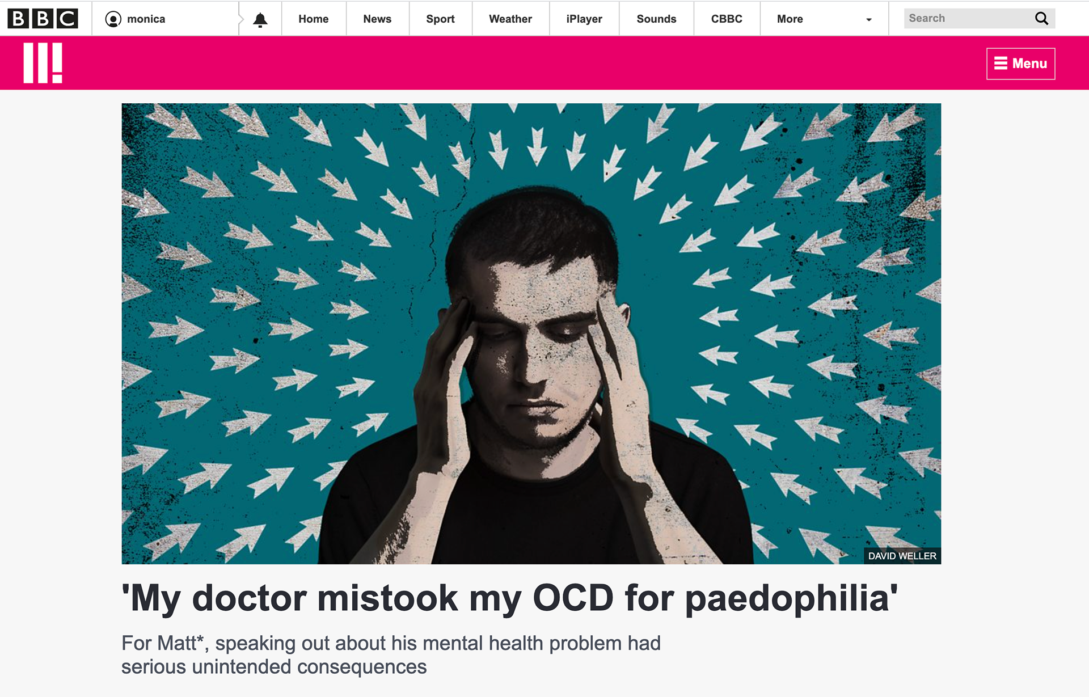Click the BBC logo
1089x697 pixels.
[x=43, y=19]
